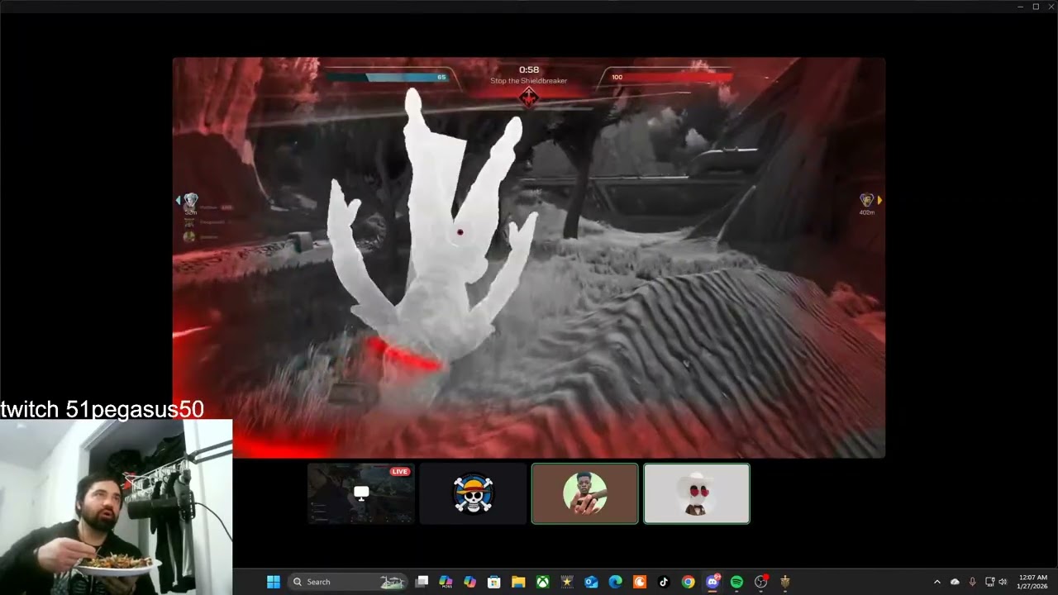Open network status tray icon
The image size is (1058, 595).
pyautogui.click(x=989, y=582)
